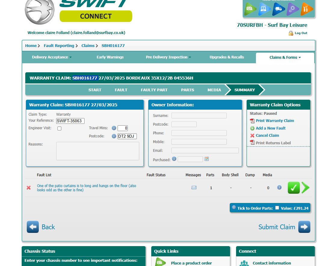Click the PDF icon for Print Returns Label
332x266 pixels.
[x=252, y=142]
